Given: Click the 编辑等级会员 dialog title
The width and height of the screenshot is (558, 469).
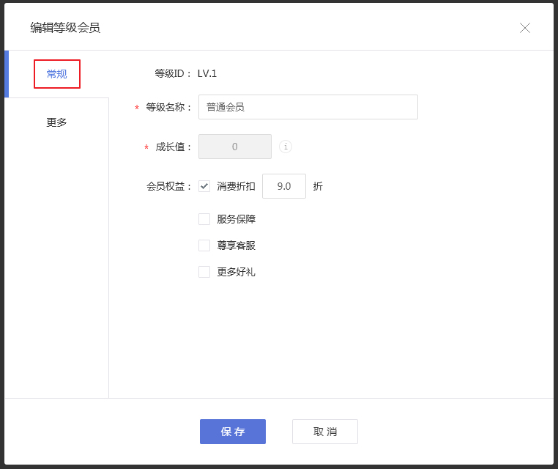Looking at the screenshot, I should click(x=65, y=27).
